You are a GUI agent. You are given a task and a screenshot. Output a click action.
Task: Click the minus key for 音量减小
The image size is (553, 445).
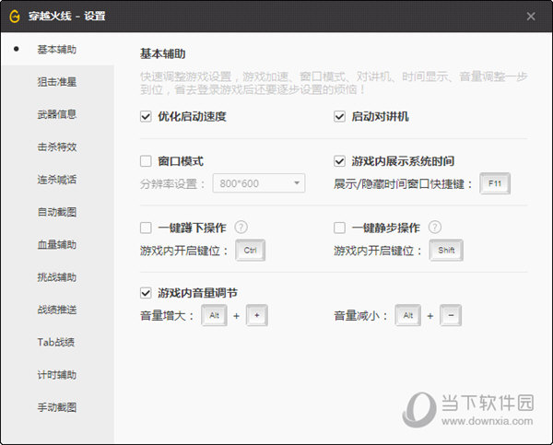(451, 315)
